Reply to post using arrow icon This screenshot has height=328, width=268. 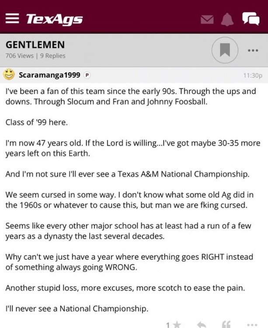coord(202,325)
